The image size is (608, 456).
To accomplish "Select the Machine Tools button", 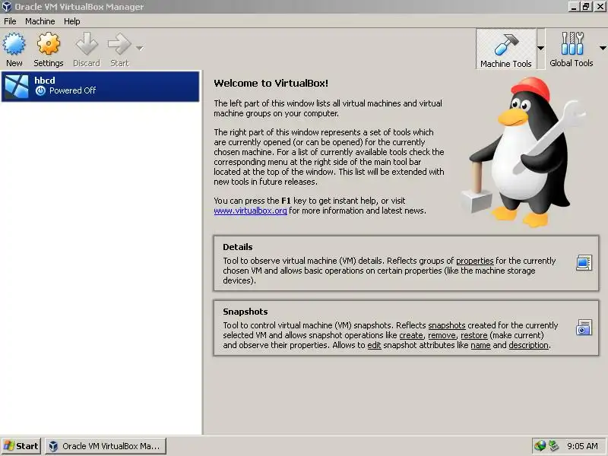I will [x=505, y=49].
